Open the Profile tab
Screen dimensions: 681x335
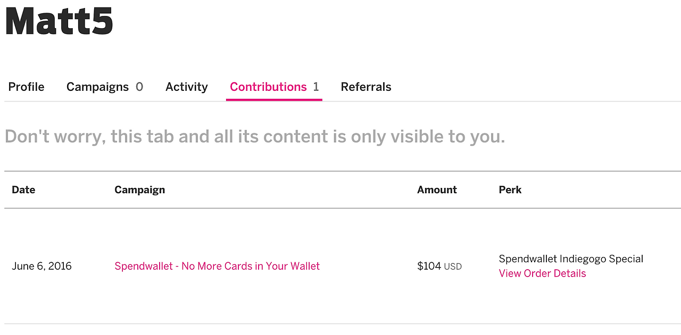pos(26,87)
